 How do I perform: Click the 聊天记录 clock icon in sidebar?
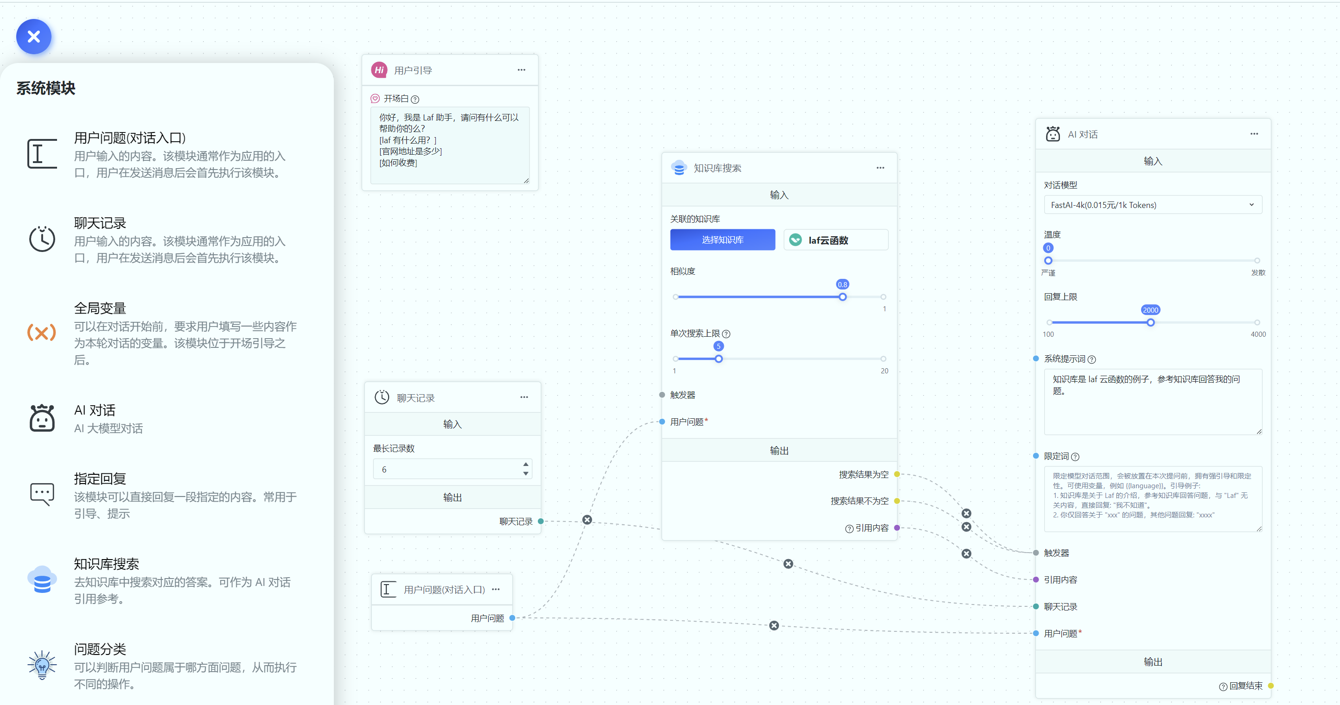click(42, 239)
